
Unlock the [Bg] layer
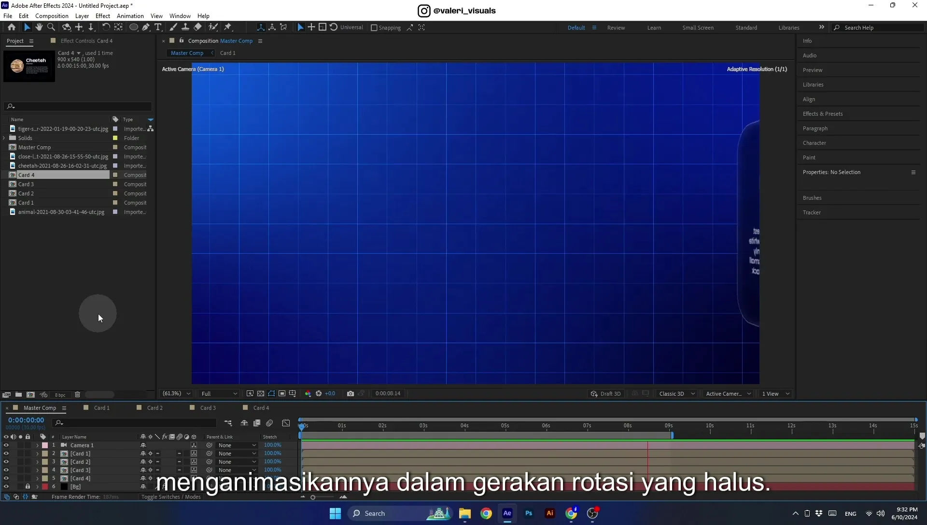pos(28,486)
